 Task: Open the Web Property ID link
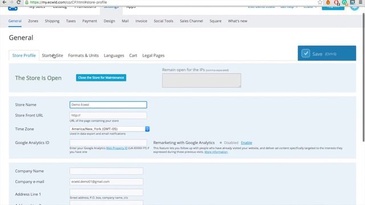click(x=116, y=148)
